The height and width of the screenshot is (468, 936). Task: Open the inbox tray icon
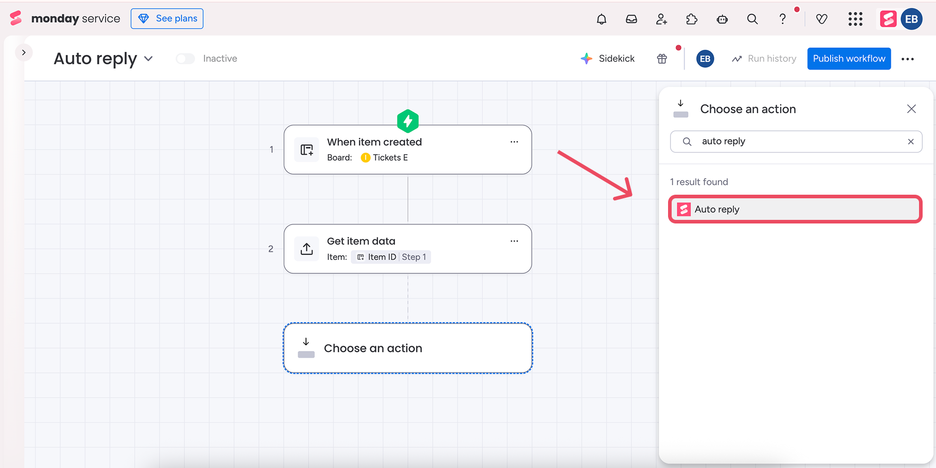click(x=632, y=19)
